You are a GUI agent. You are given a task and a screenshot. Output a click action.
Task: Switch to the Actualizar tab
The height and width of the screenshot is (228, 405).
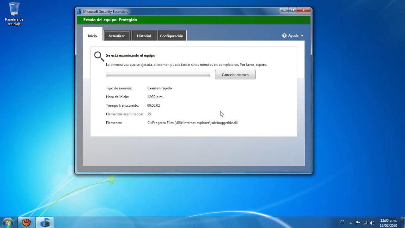(x=117, y=36)
